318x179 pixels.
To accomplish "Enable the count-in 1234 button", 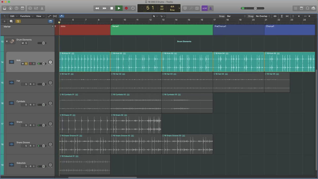I will pyautogui.click(x=204, y=8).
